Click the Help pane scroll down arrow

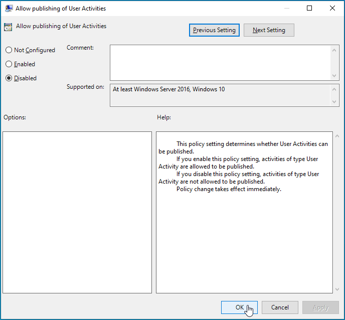pyautogui.click(x=336, y=289)
